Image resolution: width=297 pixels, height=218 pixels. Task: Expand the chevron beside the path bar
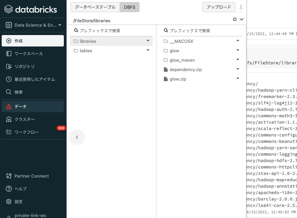coord(242,19)
